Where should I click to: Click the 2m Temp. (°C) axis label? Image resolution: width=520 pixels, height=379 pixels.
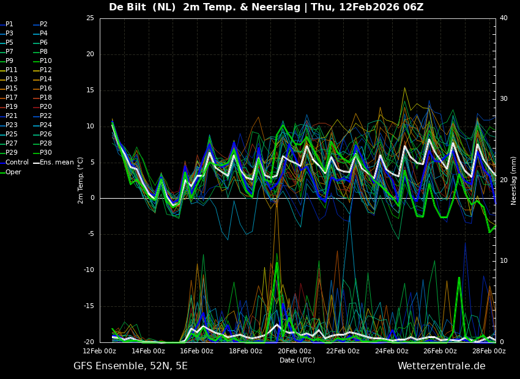tap(81, 180)
